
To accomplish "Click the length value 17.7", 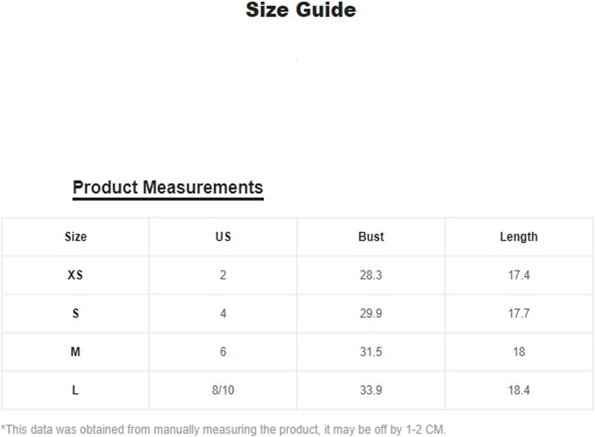I will [x=519, y=313].
